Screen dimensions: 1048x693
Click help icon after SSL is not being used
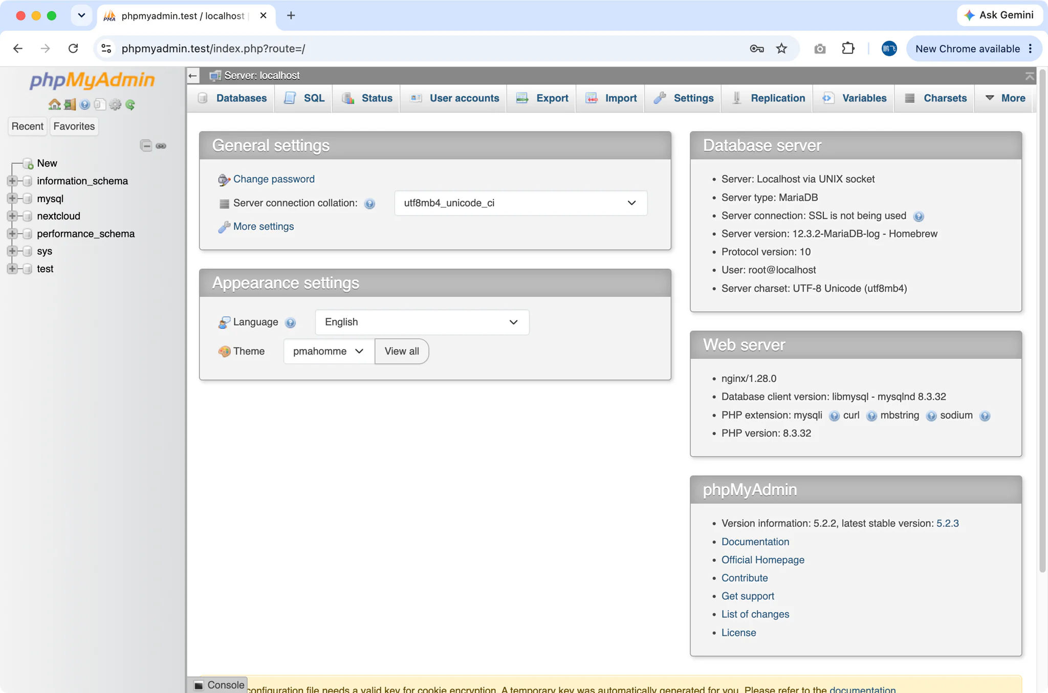point(919,216)
